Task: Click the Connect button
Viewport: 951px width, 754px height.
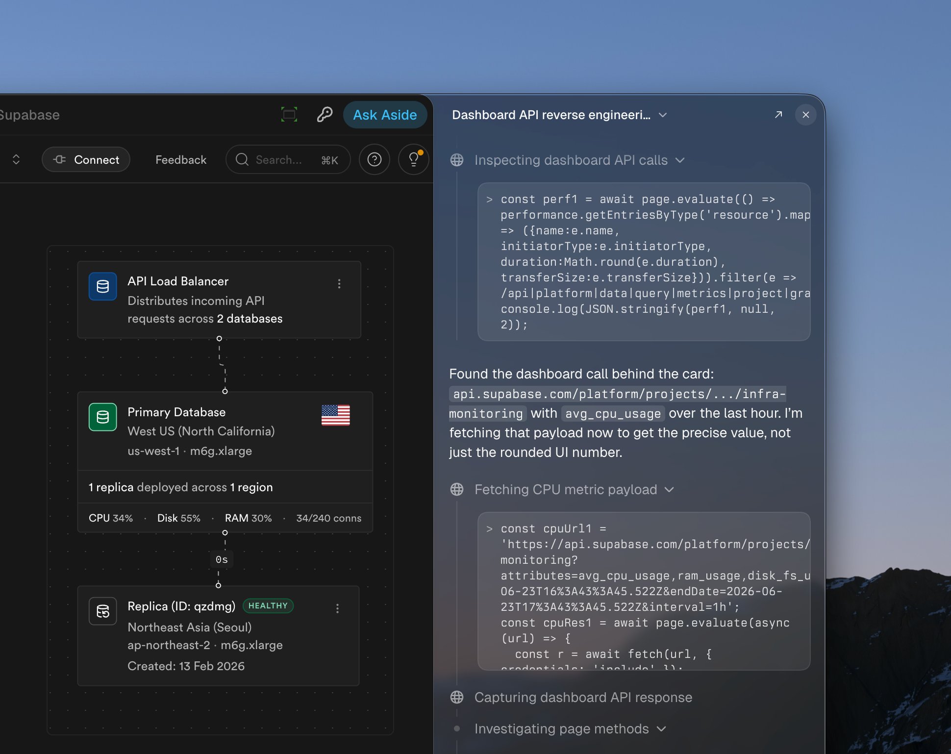Action: tap(86, 159)
